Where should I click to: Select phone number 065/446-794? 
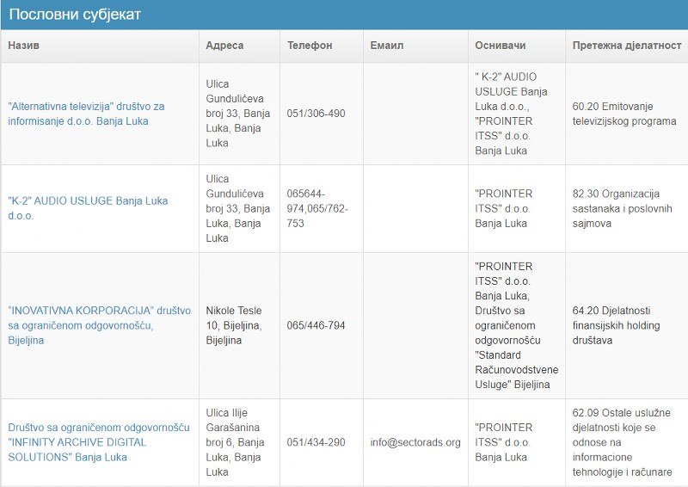[x=316, y=325]
